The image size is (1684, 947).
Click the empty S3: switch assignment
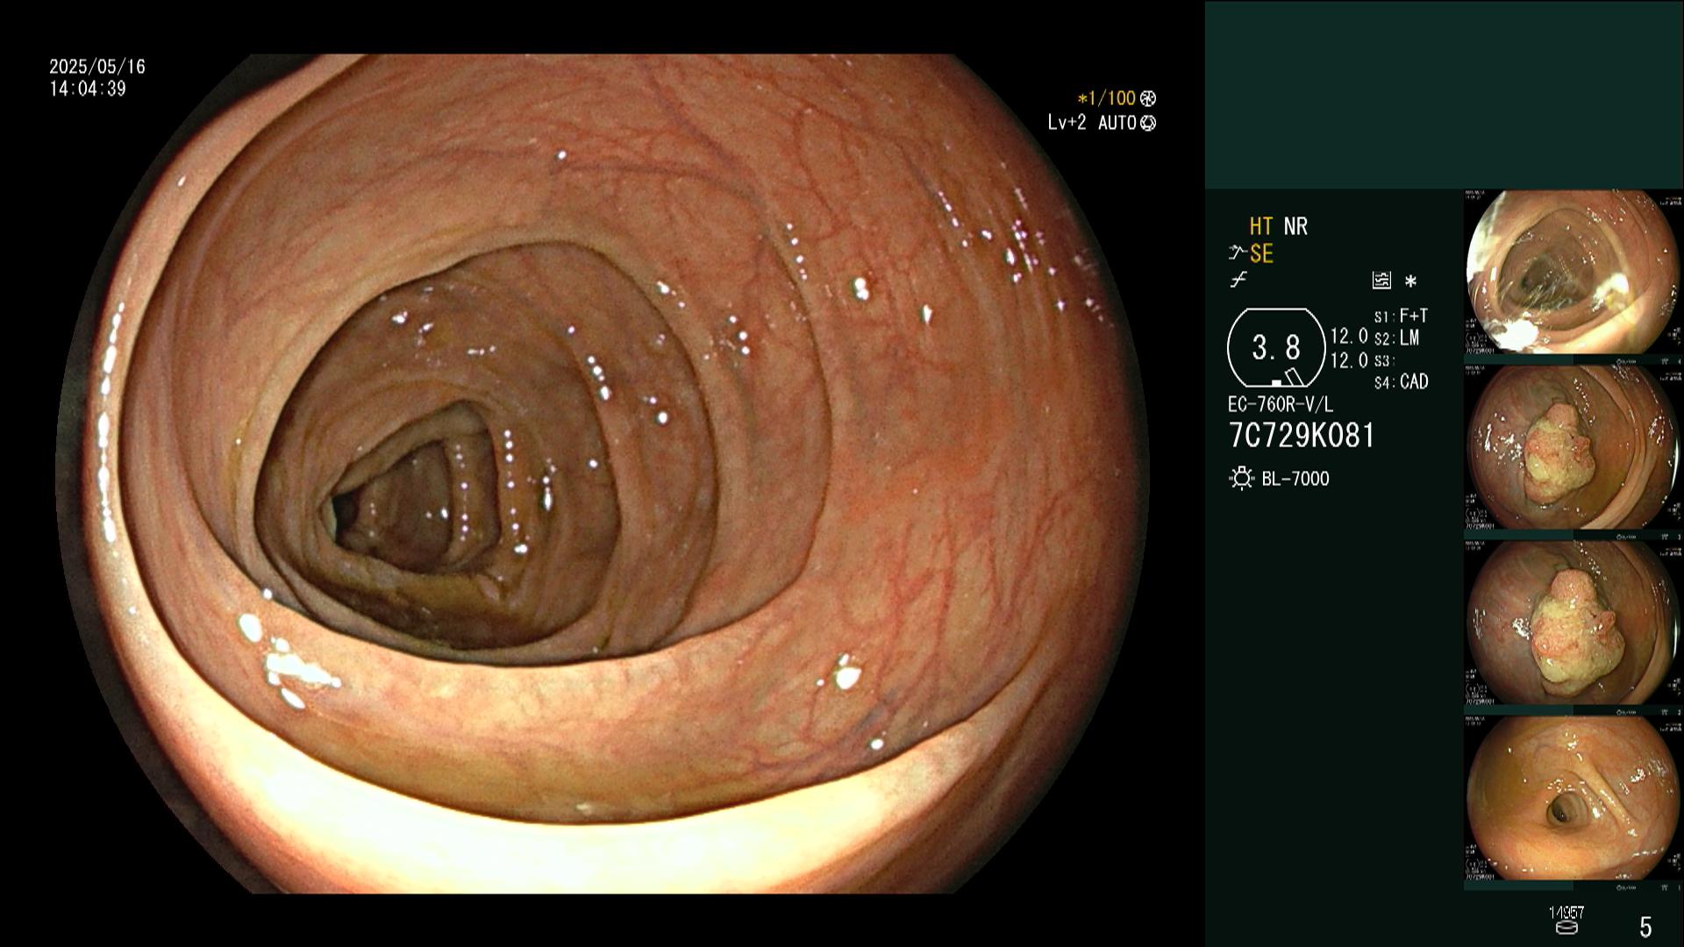pyautogui.click(x=1383, y=361)
